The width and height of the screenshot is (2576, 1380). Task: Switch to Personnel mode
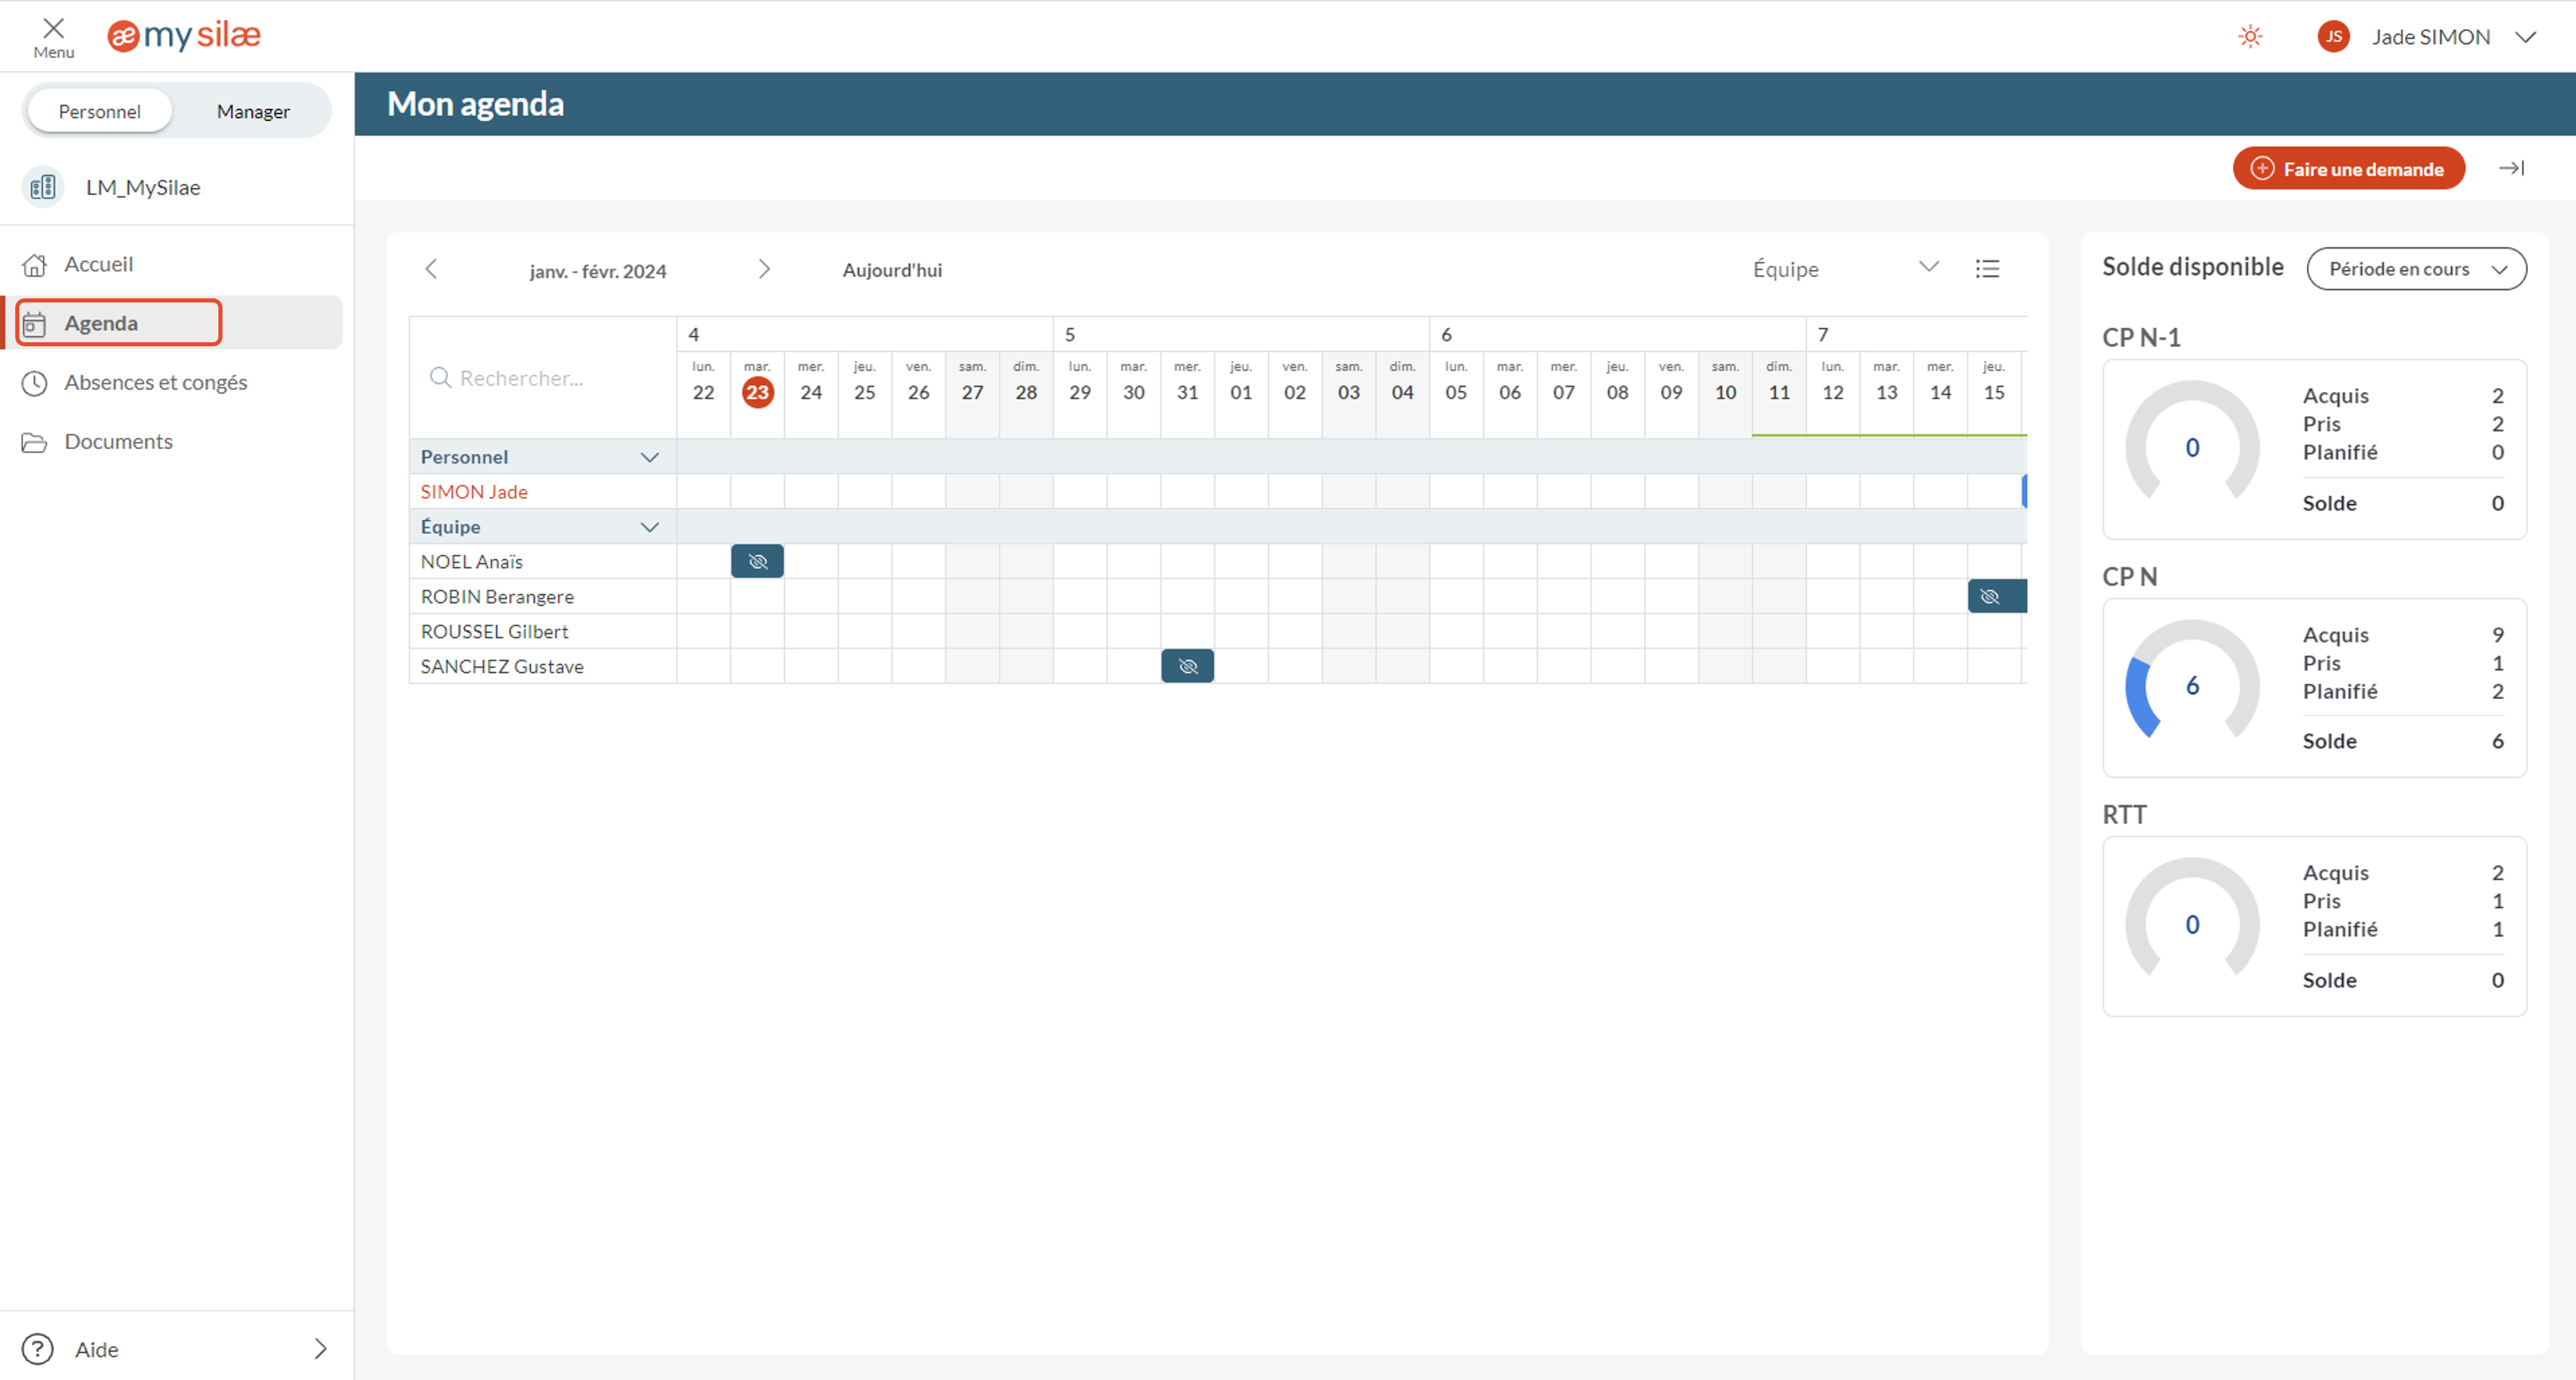(99, 111)
